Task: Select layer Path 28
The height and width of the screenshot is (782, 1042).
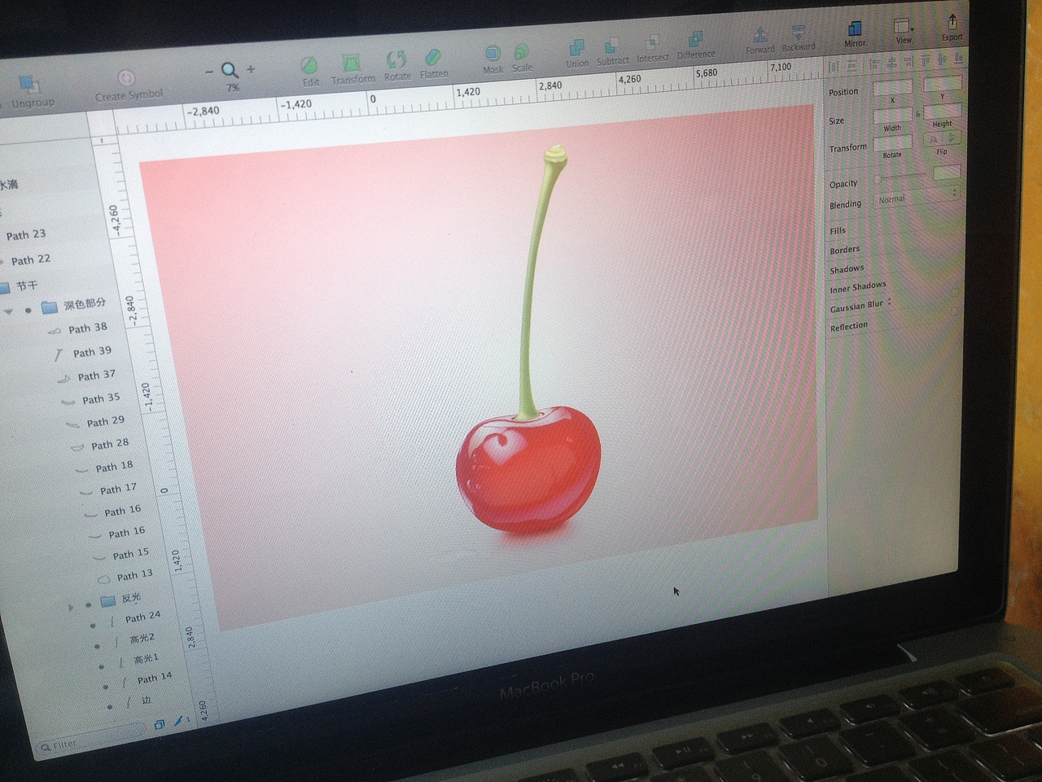Action: tap(109, 444)
